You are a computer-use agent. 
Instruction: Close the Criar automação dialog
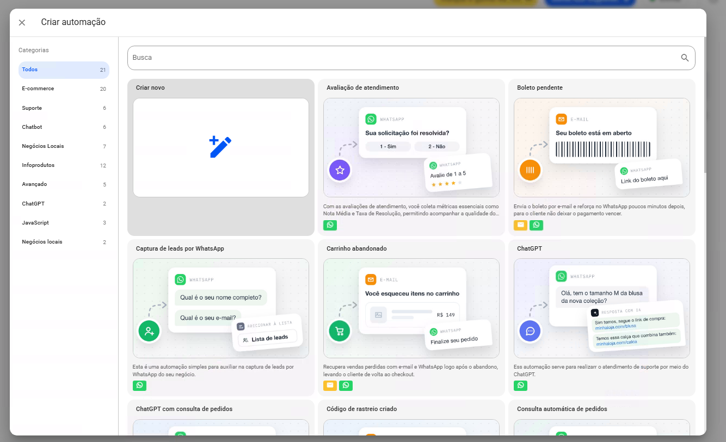coord(22,22)
